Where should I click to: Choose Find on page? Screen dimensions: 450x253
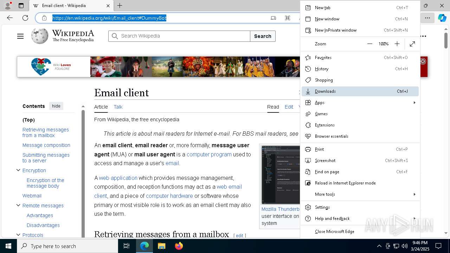pos(360,172)
